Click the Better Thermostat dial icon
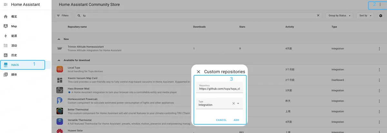 [60, 111]
